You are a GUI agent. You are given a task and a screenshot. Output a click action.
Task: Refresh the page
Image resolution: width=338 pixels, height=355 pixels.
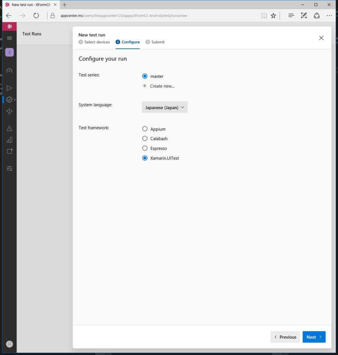[36, 16]
